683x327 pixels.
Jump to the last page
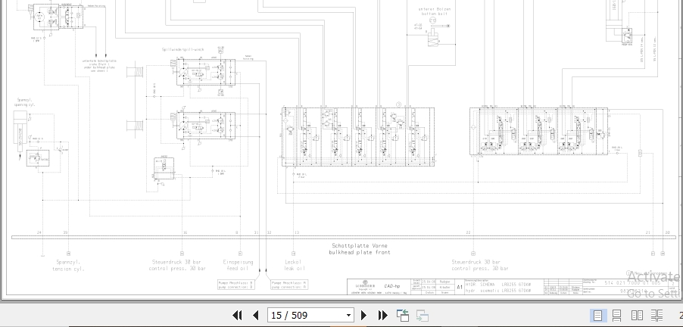coord(382,315)
